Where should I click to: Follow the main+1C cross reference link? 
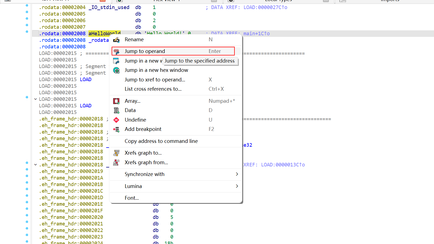256,34
